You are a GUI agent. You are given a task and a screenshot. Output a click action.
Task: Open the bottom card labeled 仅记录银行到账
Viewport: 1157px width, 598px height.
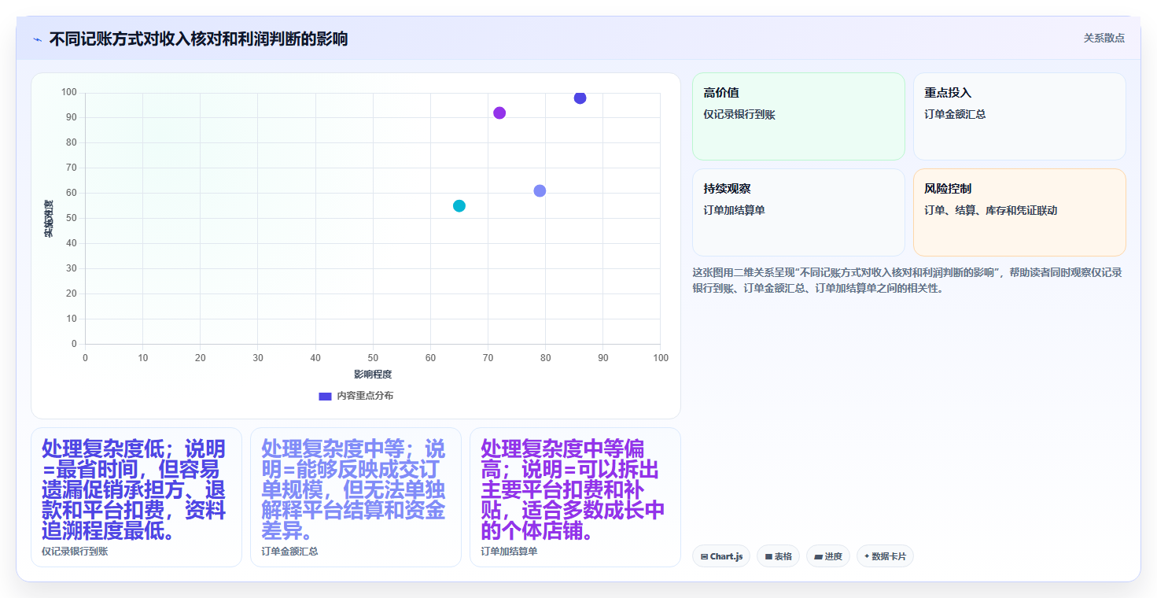click(136, 497)
